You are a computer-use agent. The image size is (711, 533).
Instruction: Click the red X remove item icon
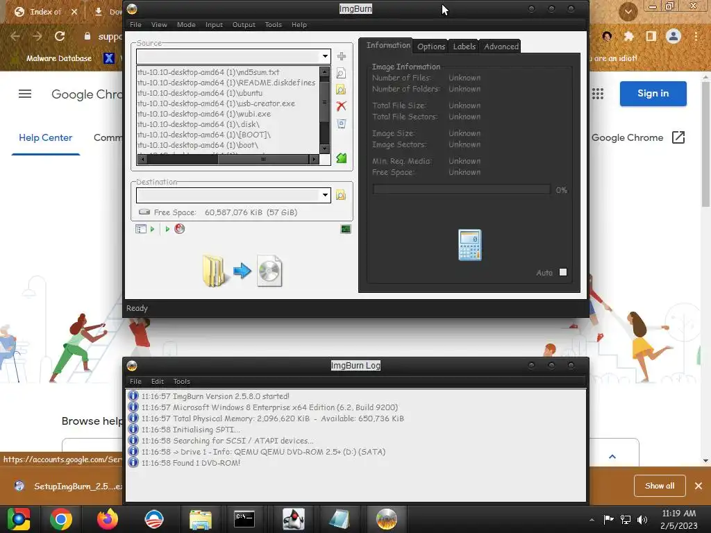click(341, 106)
